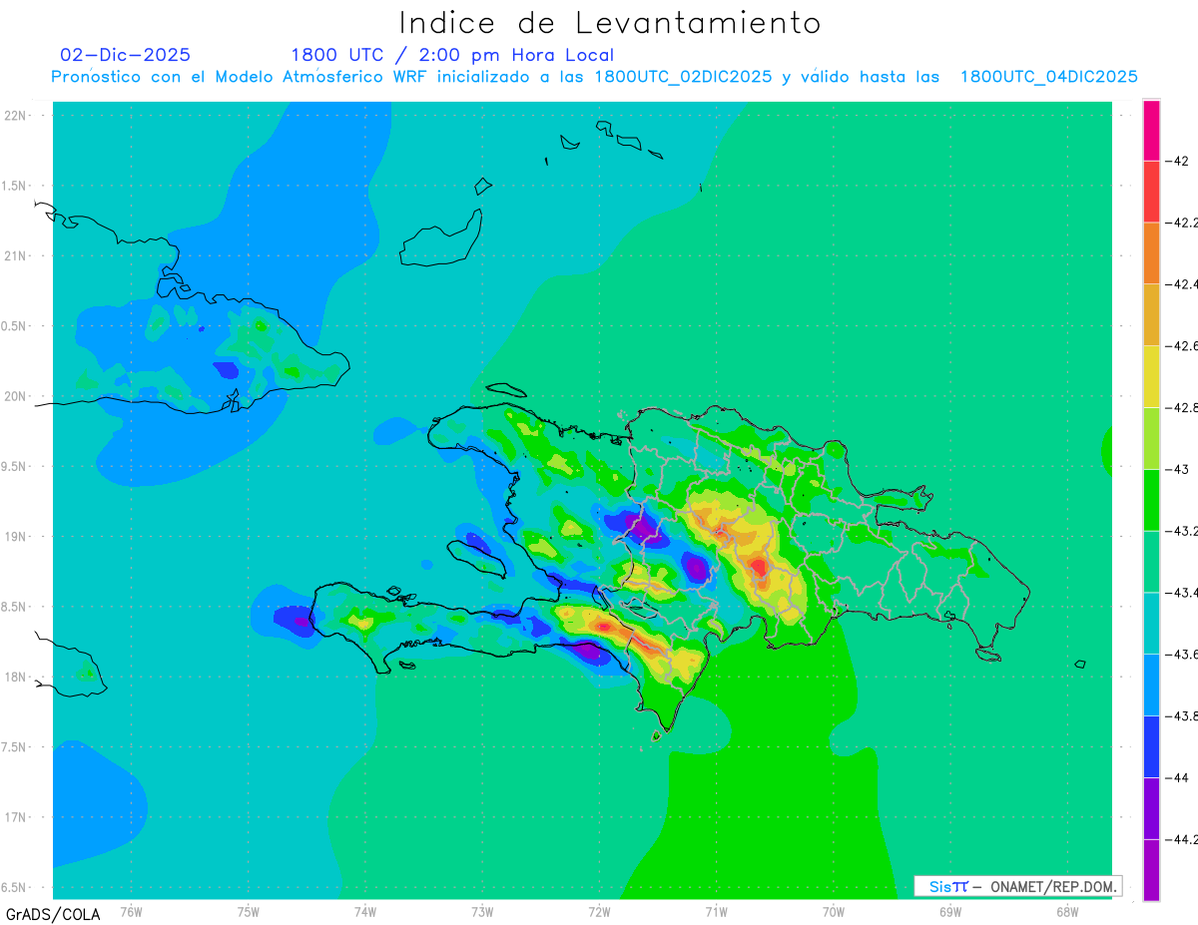Select the '-44' legend value

coord(1177,778)
